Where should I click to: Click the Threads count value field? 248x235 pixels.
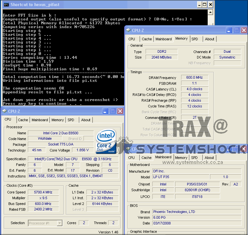pyautogui.click(x=113, y=223)
